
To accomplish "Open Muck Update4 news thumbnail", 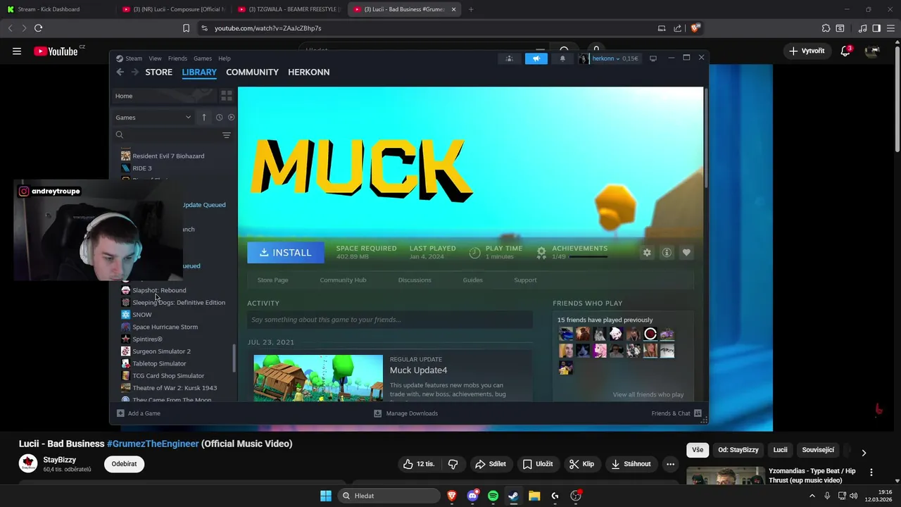I will [x=318, y=378].
